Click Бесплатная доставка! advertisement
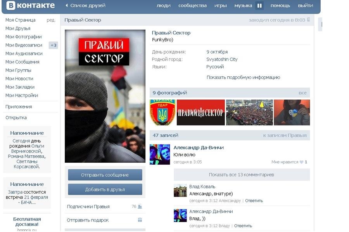This screenshot has width=349, height=232. tap(27, 222)
